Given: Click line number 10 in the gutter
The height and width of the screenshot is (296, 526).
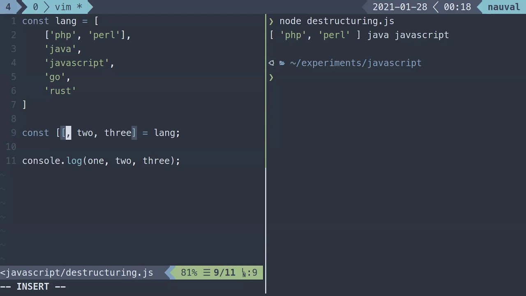Looking at the screenshot, I should [11, 147].
